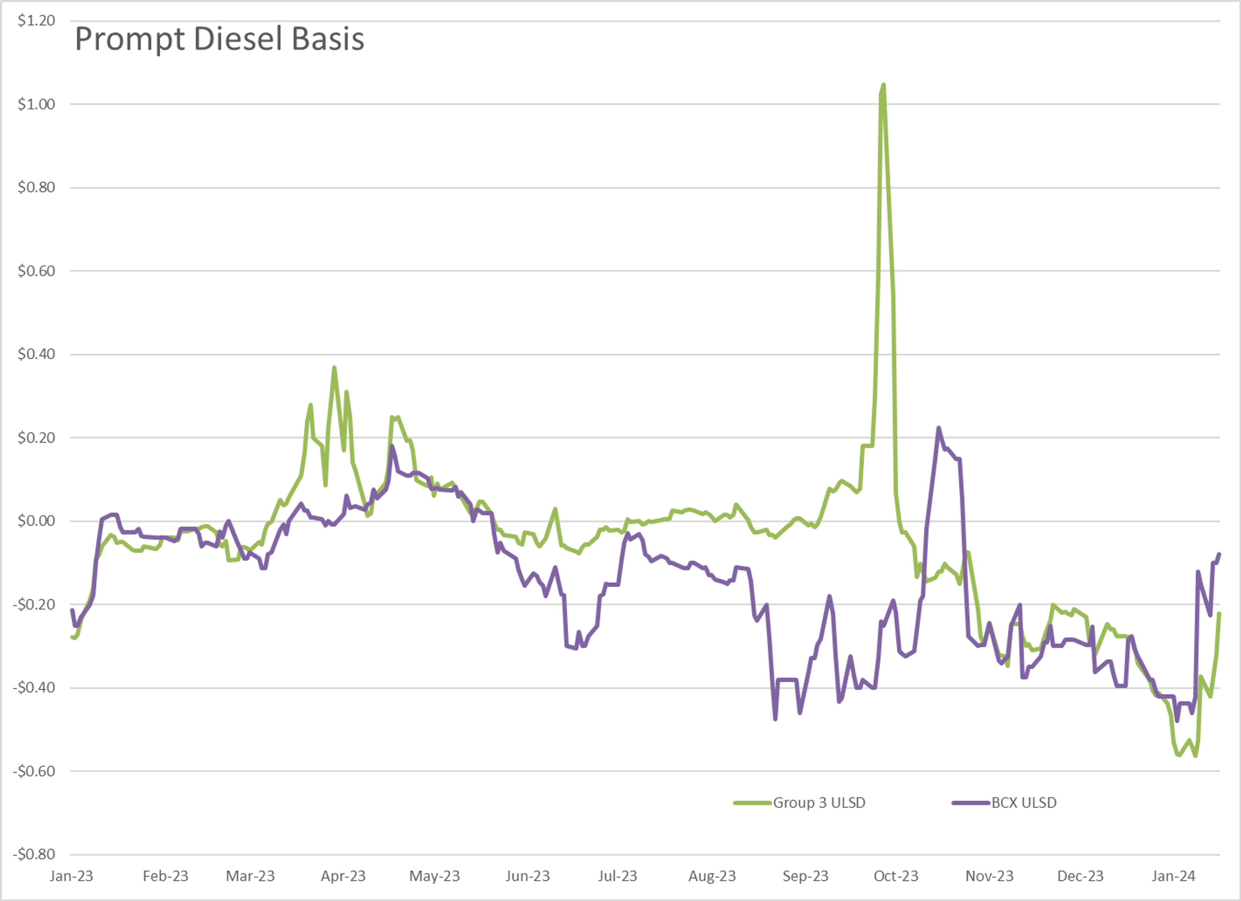Click the $0.00 y-axis label
This screenshot has width=1241, height=901.
click(36, 521)
